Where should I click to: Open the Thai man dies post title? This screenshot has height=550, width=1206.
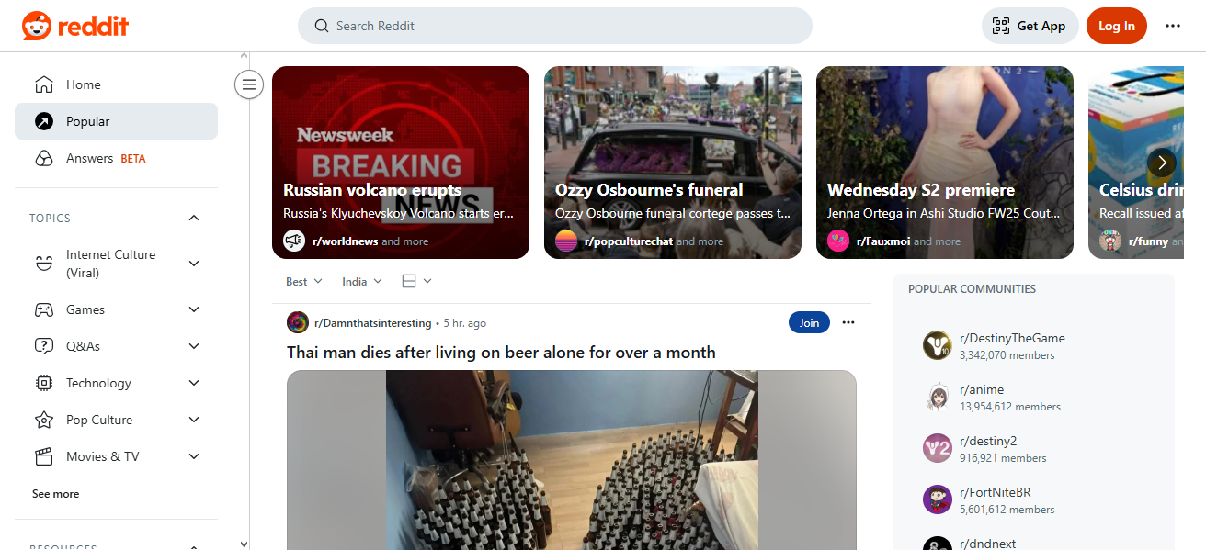pos(501,353)
